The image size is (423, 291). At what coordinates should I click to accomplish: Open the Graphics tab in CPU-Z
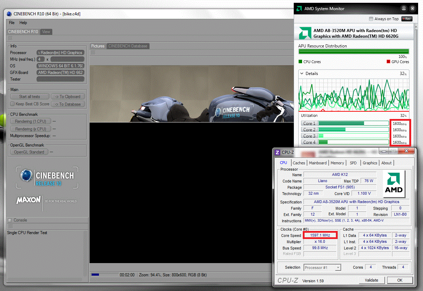(x=370, y=163)
